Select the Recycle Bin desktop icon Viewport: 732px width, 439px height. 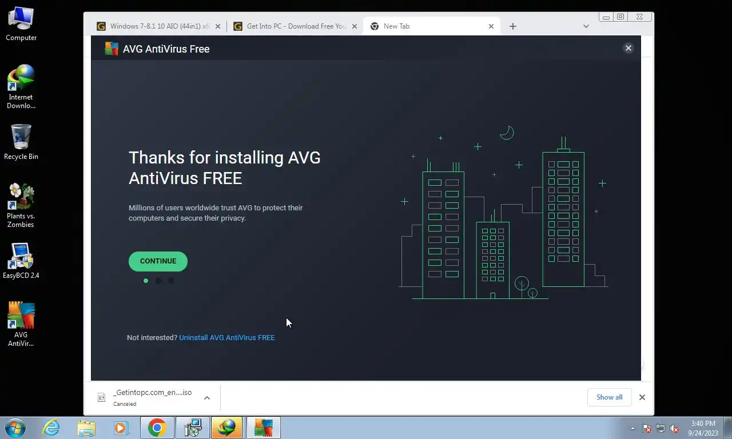[x=21, y=142]
